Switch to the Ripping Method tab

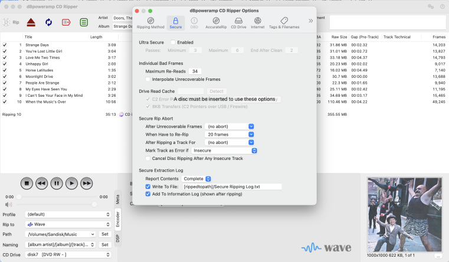[x=150, y=23]
